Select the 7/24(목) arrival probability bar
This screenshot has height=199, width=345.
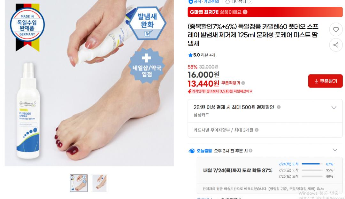[312, 164]
